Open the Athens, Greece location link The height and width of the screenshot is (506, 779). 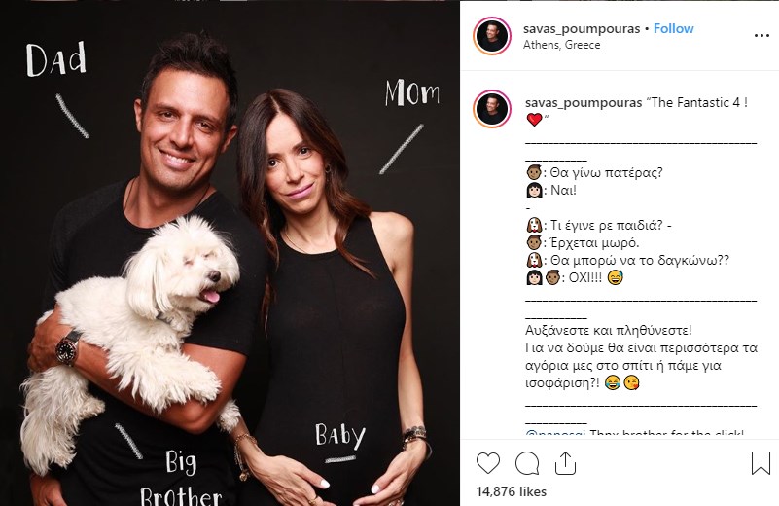click(561, 45)
